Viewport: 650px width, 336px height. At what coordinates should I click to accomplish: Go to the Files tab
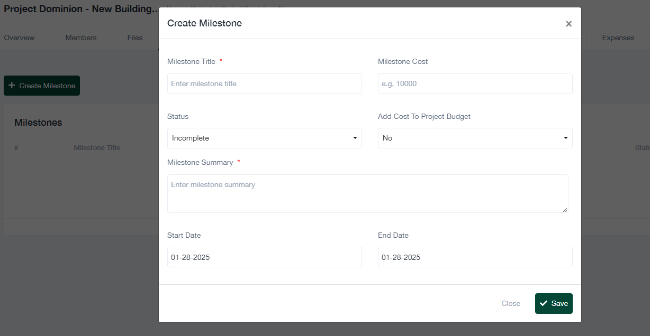[x=135, y=38]
